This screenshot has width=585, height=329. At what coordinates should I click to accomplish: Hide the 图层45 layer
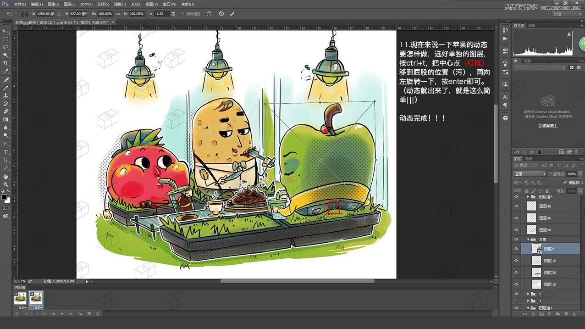pyautogui.click(x=516, y=206)
